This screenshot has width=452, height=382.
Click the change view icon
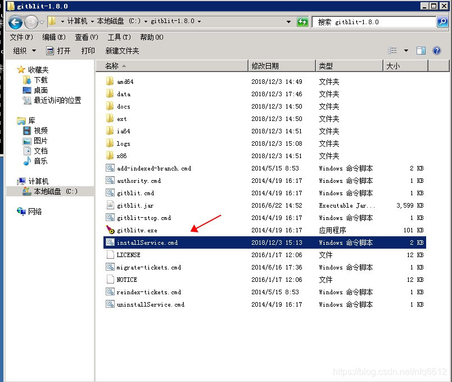[392, 51]
